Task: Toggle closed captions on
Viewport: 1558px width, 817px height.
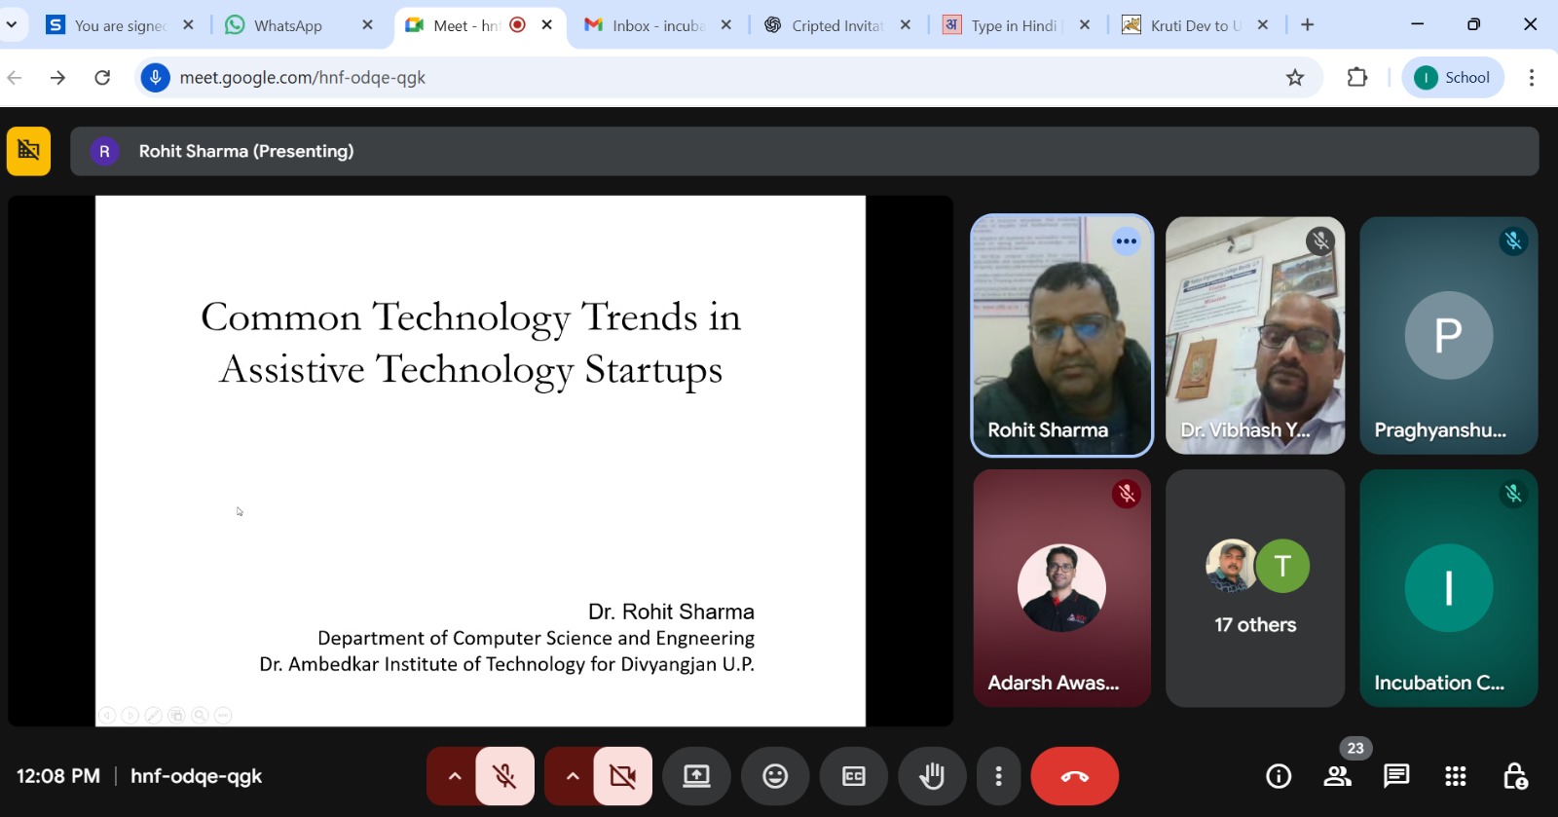Action: (x=854, y=776)
